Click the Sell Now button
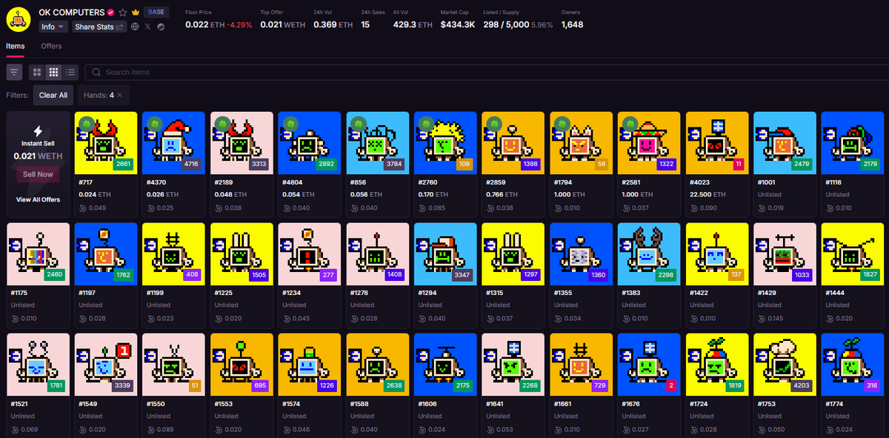Viewport: 889px width, 438px height. 38,175
